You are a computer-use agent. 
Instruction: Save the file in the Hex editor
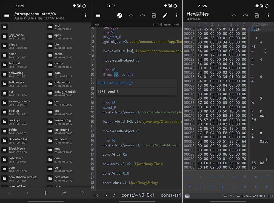(x=257, y=16)
